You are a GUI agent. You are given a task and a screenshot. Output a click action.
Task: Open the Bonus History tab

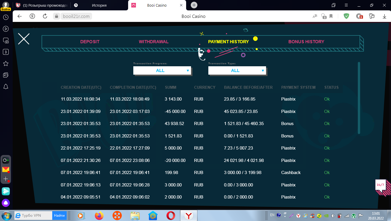pyautogui.click(x=306, y=42)
